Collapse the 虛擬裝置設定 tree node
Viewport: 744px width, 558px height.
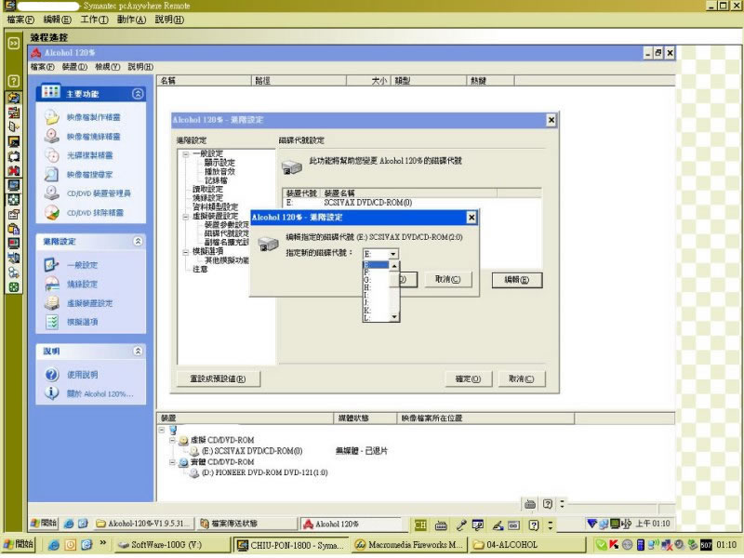point(186,217)
